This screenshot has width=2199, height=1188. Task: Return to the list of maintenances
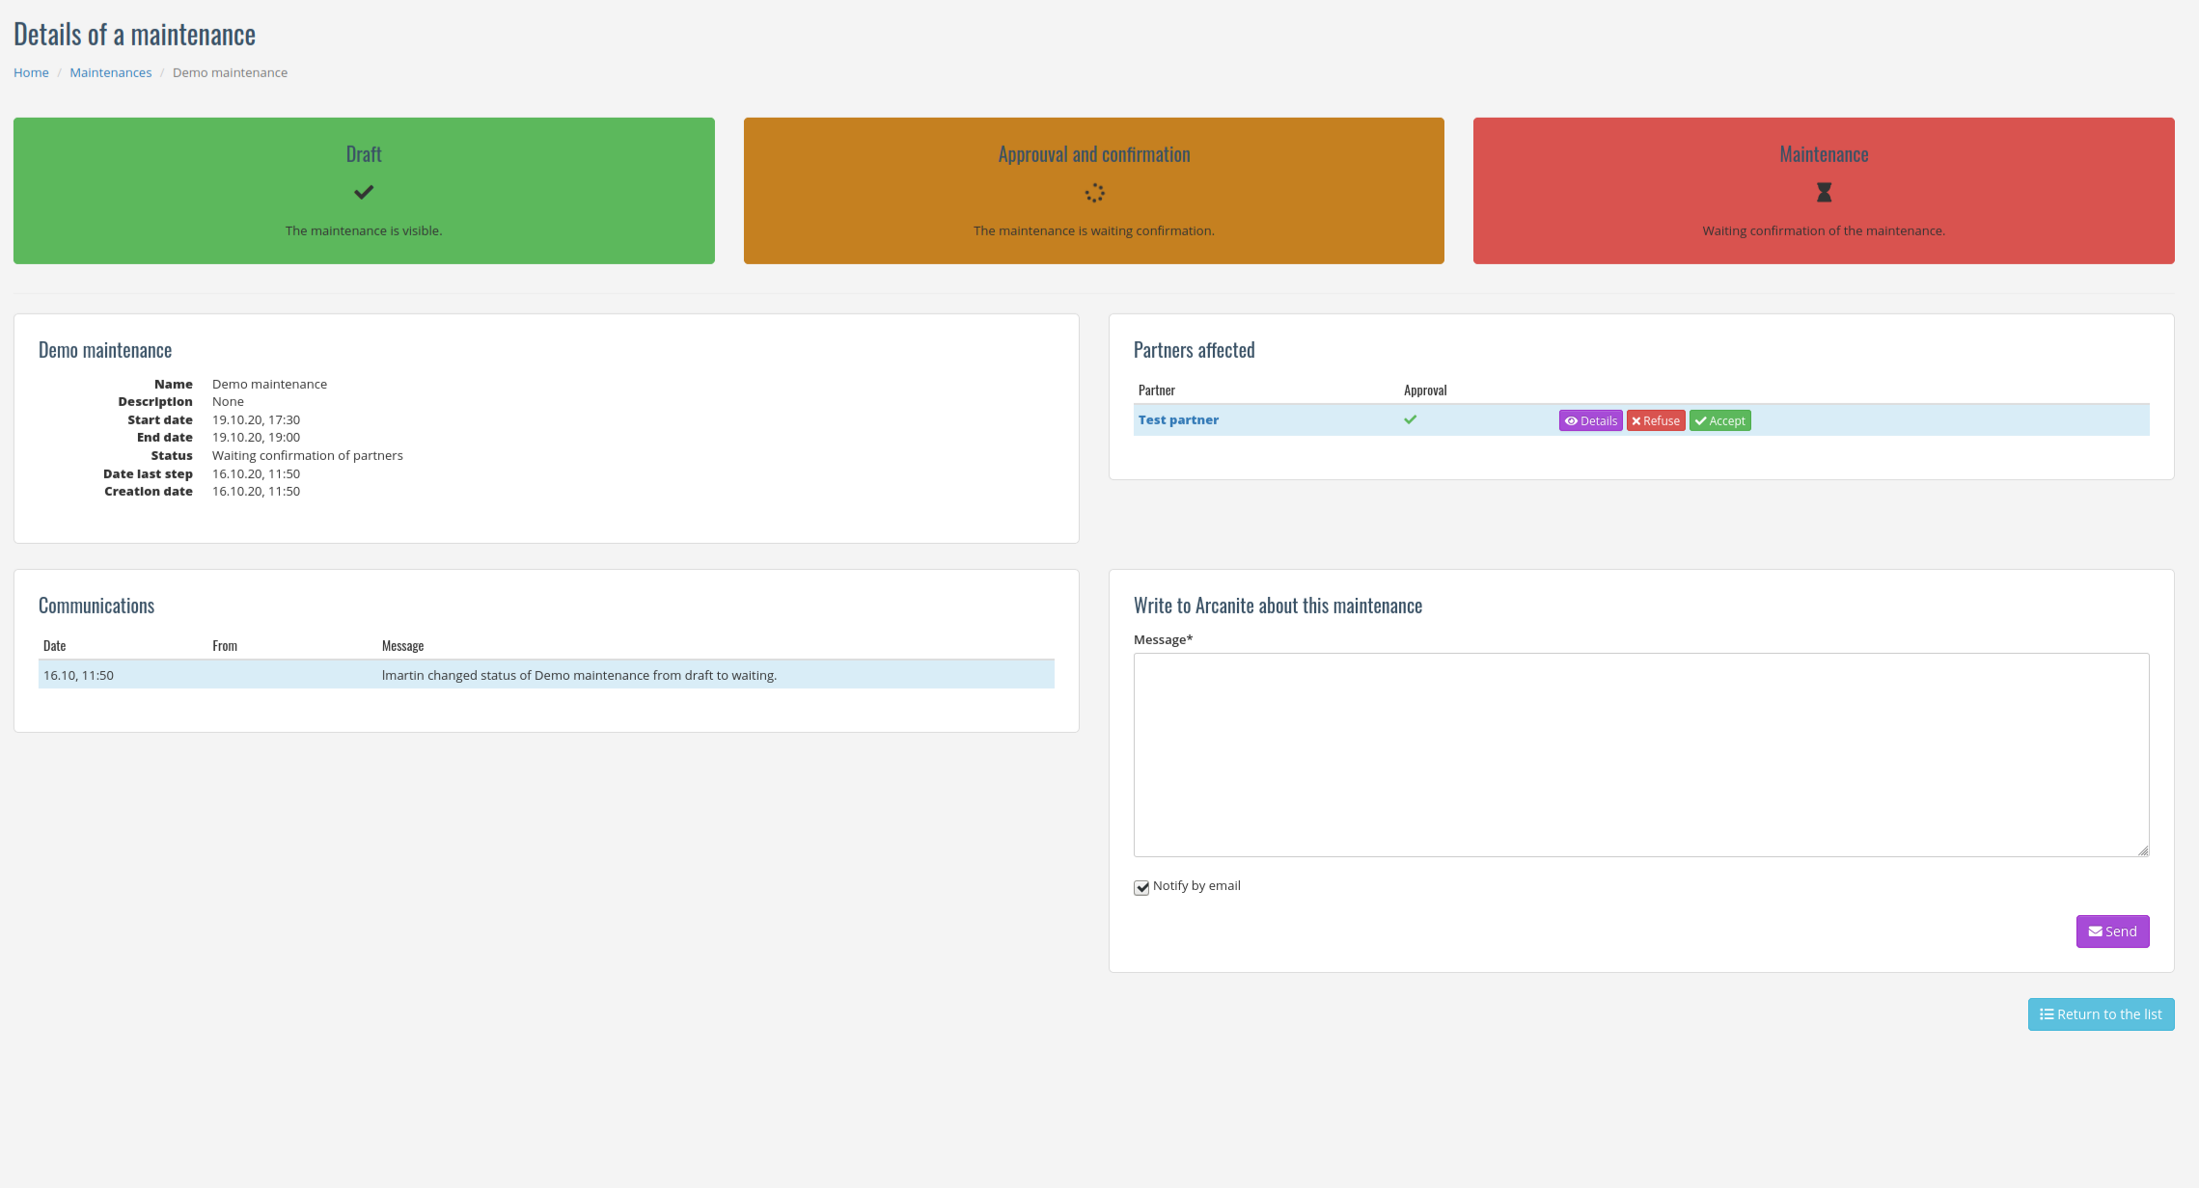pyautogui.click(x=2101, y=1014)
